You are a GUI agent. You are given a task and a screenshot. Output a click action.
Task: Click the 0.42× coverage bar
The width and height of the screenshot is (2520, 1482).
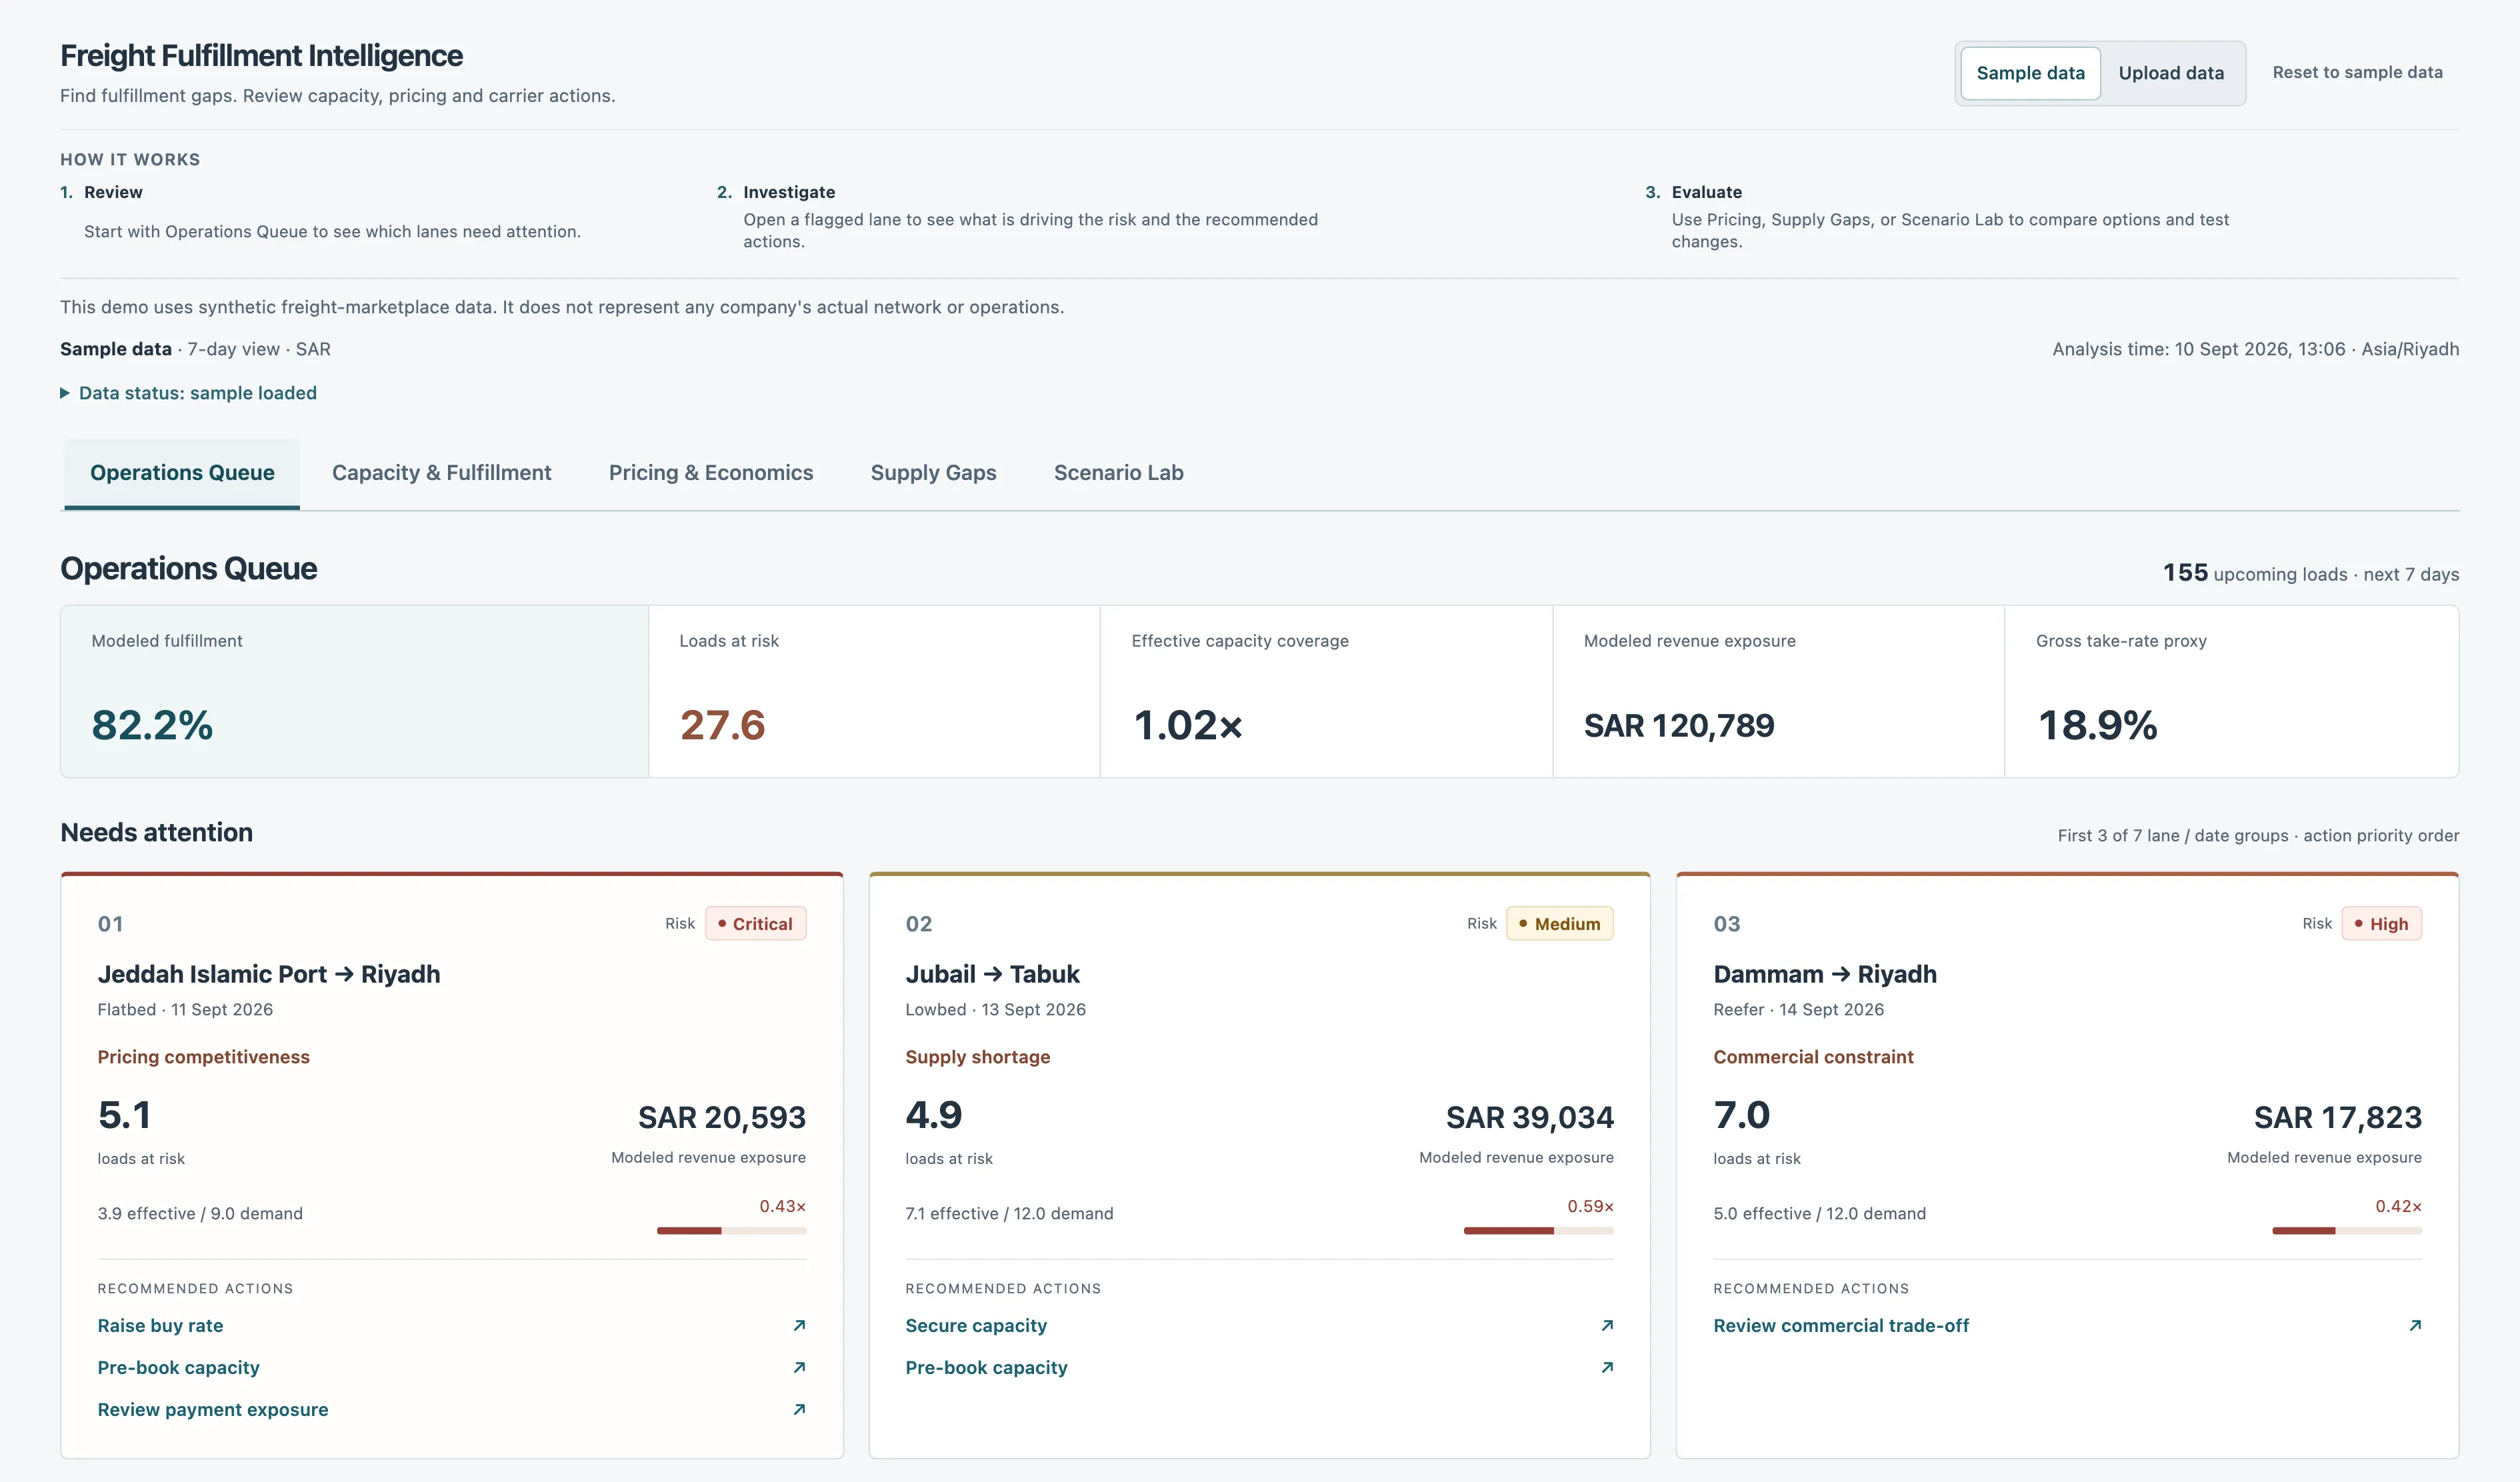pos(2347,1230)
